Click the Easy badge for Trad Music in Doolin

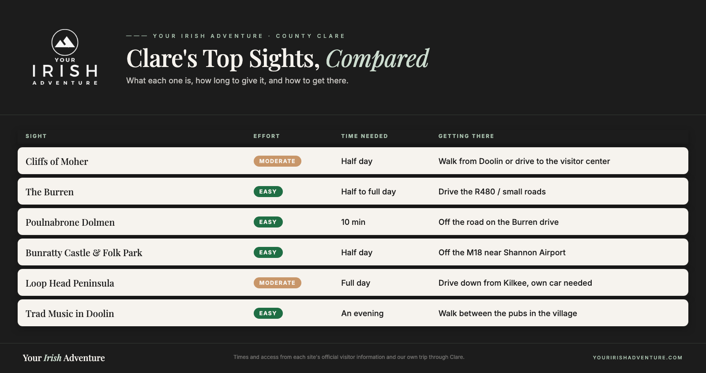tap(268, 313)
